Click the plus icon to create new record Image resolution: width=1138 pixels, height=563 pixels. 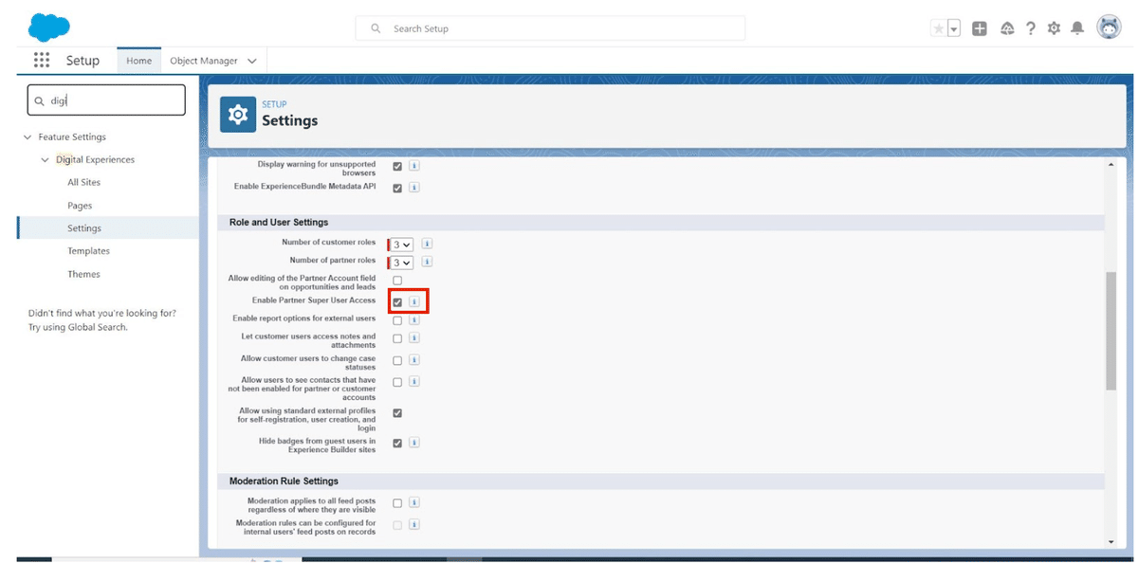(981, 28)
